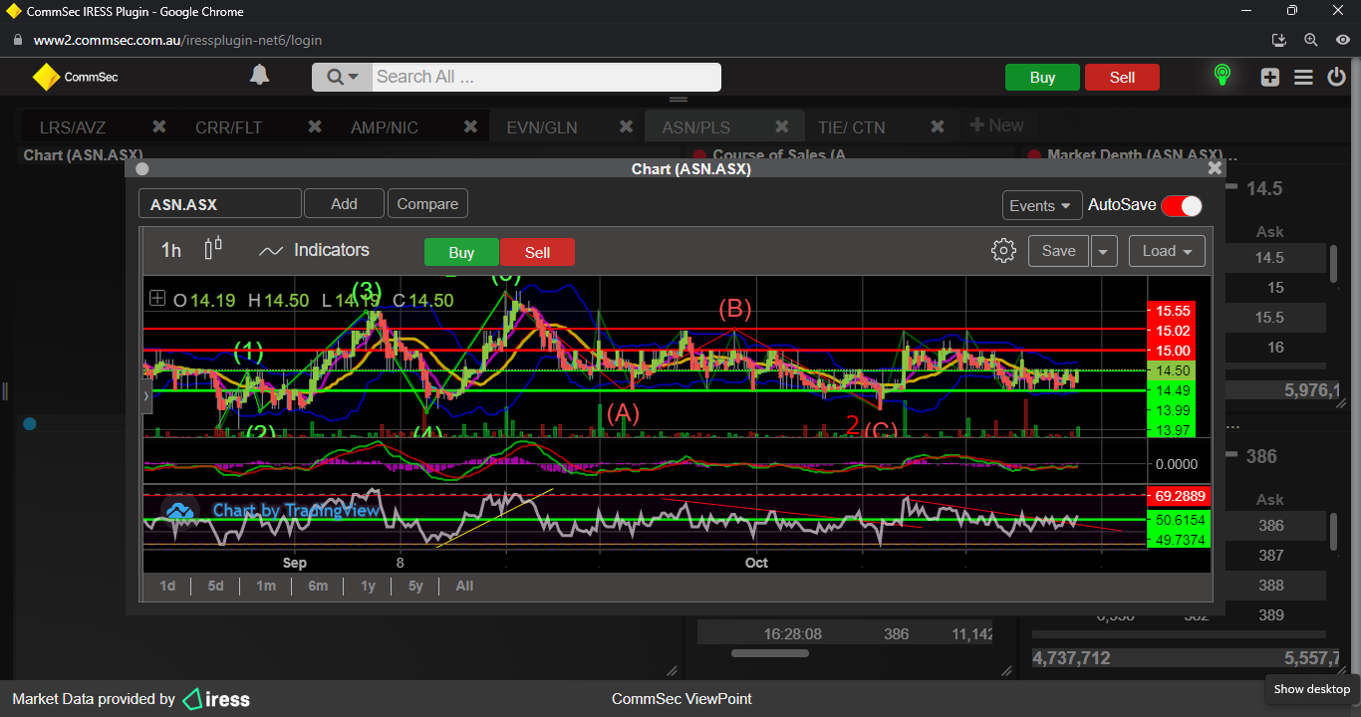The width and height of the screenshot is (1361, 717).
Task: Click the red Sell button in chart toolbar
Action: [x=537, y=252]
